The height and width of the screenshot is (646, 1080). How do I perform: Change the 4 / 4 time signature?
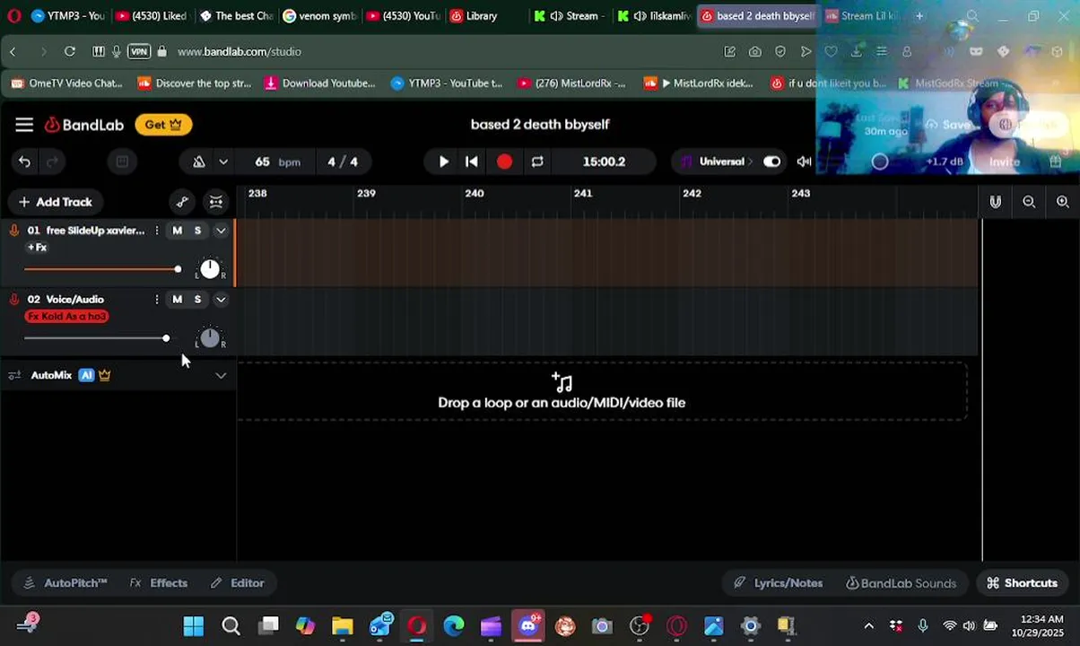(x=343, y=161)
